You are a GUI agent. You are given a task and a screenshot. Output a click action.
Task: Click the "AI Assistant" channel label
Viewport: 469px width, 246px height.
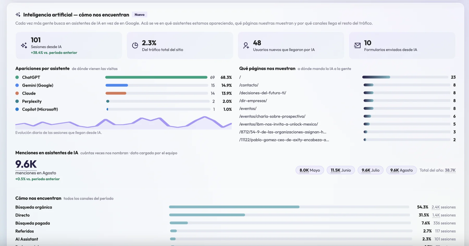27,239
